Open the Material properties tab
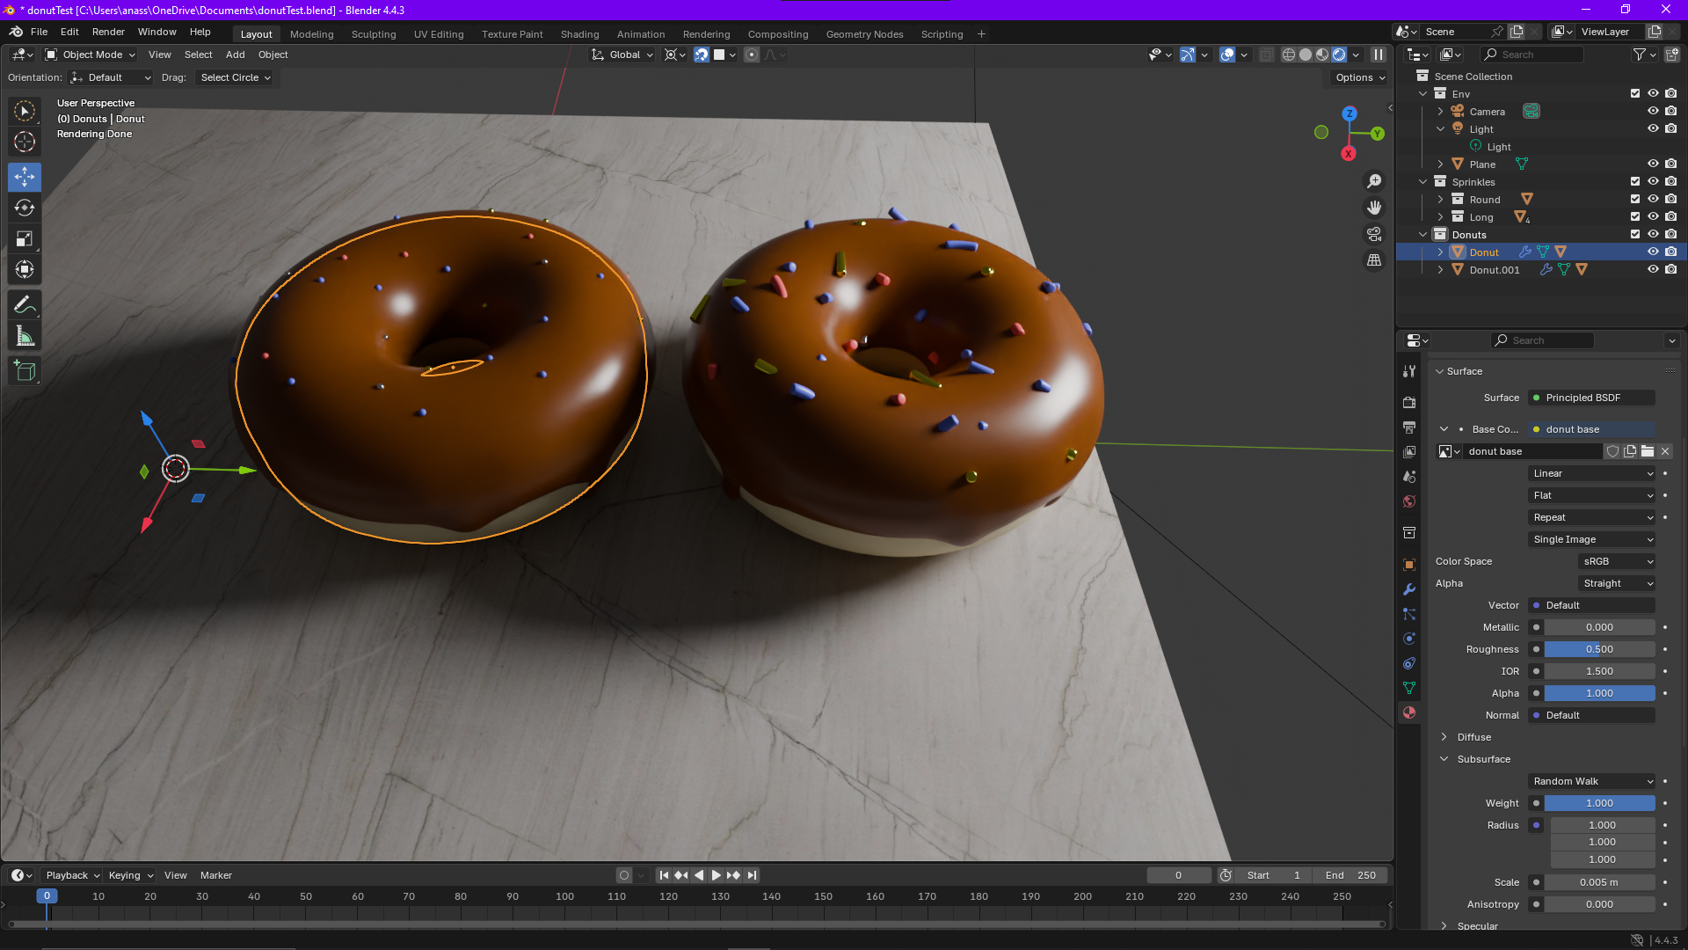This screenshot has height=950, width=1688. [x=1409, y=712]
